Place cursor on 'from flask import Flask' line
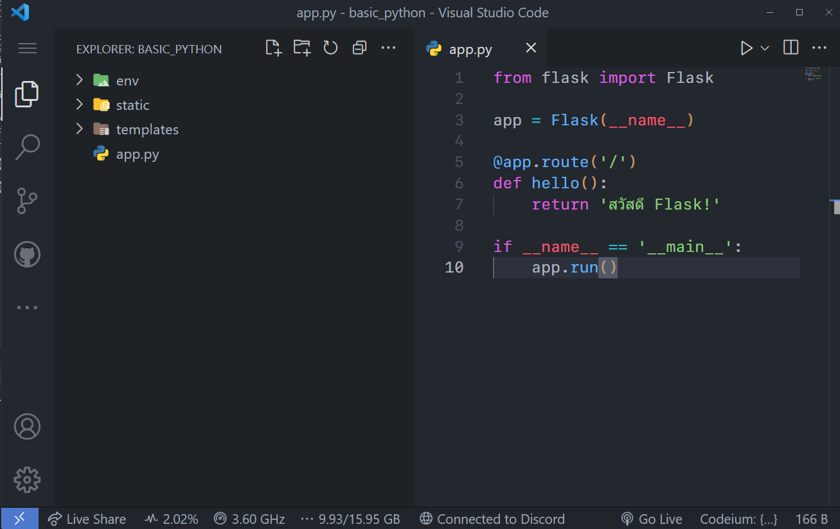Image resolution: width=840 pixels, height=529 pixels. click(x=603, y=78)
